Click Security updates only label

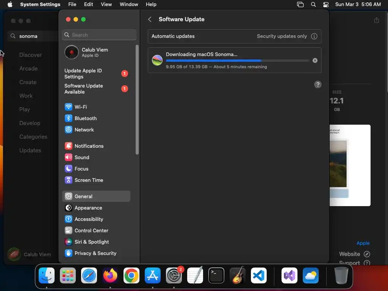point(282,36)
